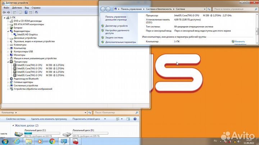Click the Forward arrow in Device Manager toolbar
This screenshot has width=259, height=145.
point(9,12)
